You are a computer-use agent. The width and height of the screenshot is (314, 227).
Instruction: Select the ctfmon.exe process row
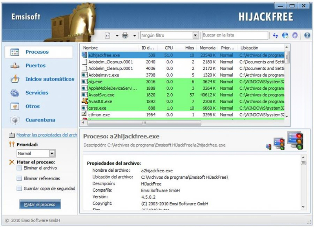pos(183,114)
